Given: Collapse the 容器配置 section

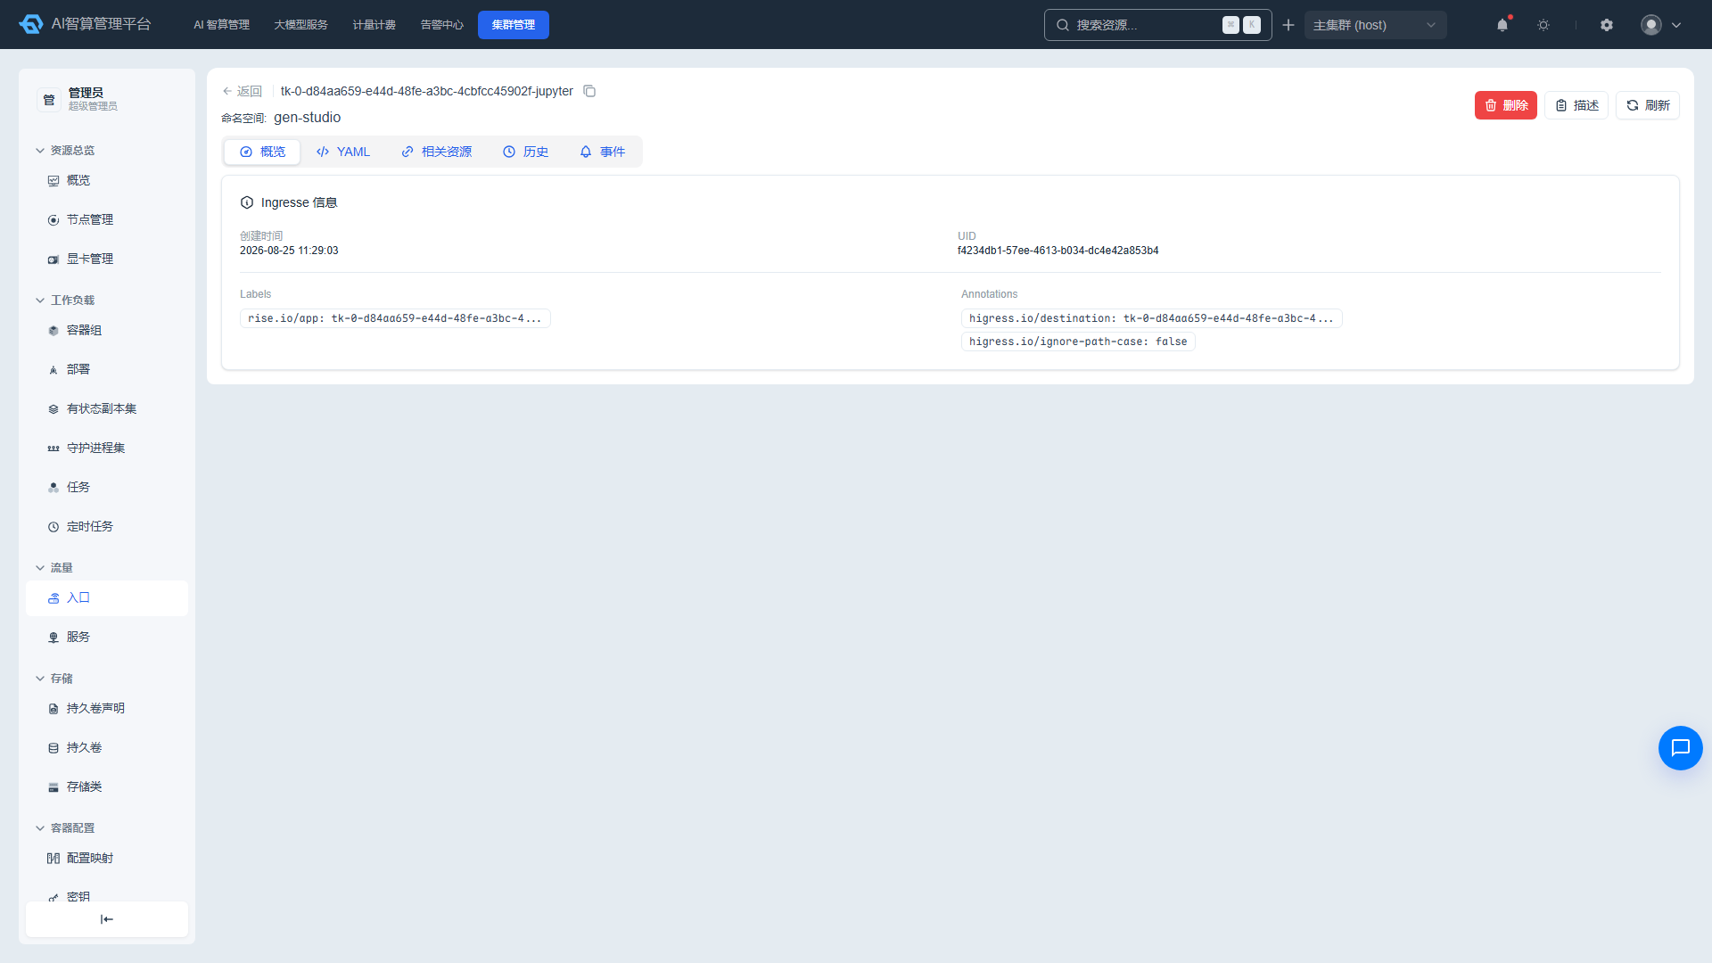Looking at the screenshot, I should (65, 827).
